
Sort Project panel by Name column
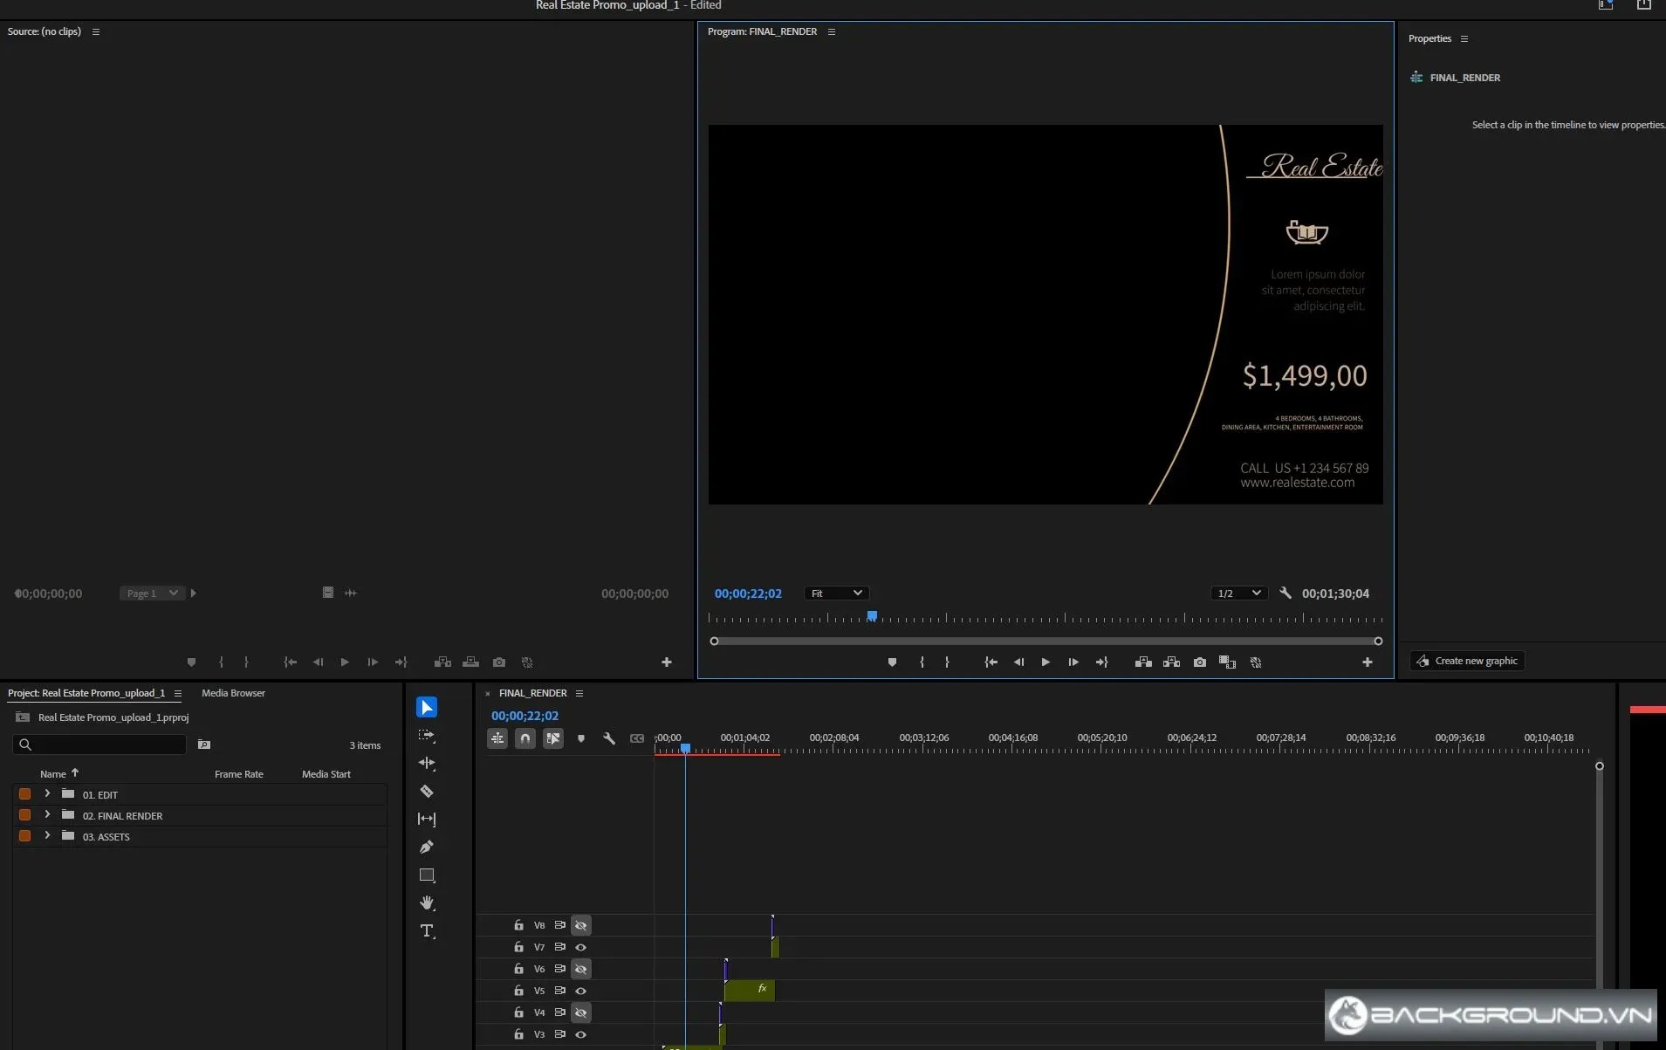53,774
